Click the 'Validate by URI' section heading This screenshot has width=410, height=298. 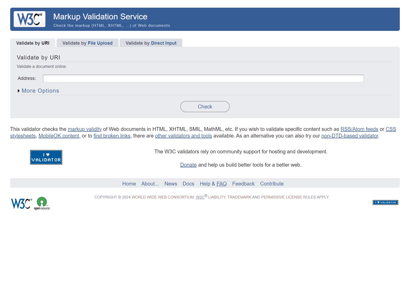39,58
